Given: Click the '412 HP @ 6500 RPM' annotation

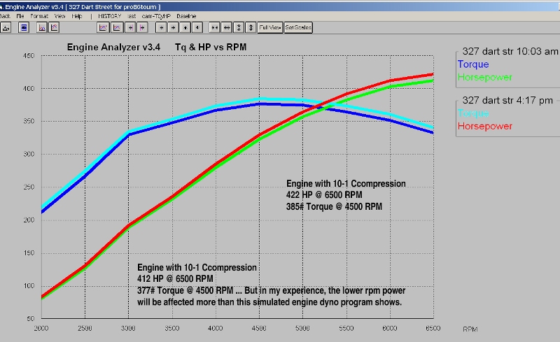Looking at the screenshot, I should pyautogui.click(x=175, y=279).
